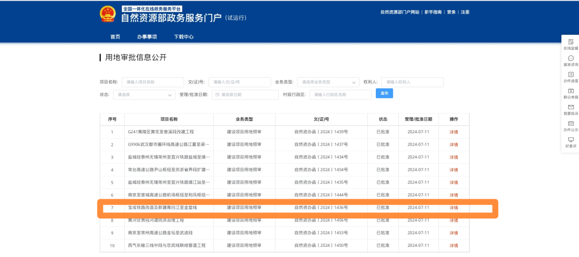Open the 状态 selection dropdown
579x257 pixels.
point(144,95)
